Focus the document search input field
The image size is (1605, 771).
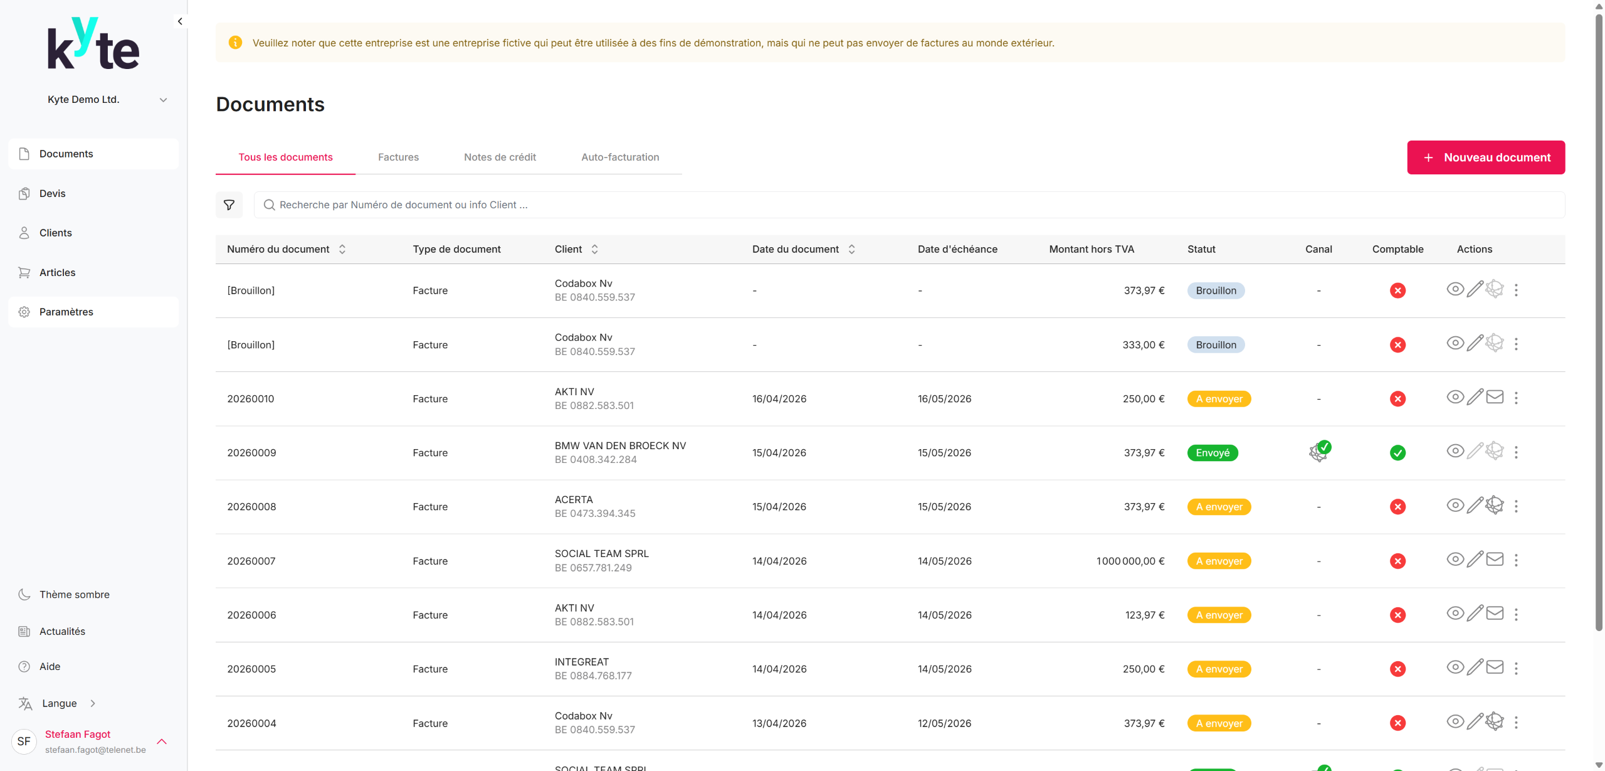(x=909, y=205)
